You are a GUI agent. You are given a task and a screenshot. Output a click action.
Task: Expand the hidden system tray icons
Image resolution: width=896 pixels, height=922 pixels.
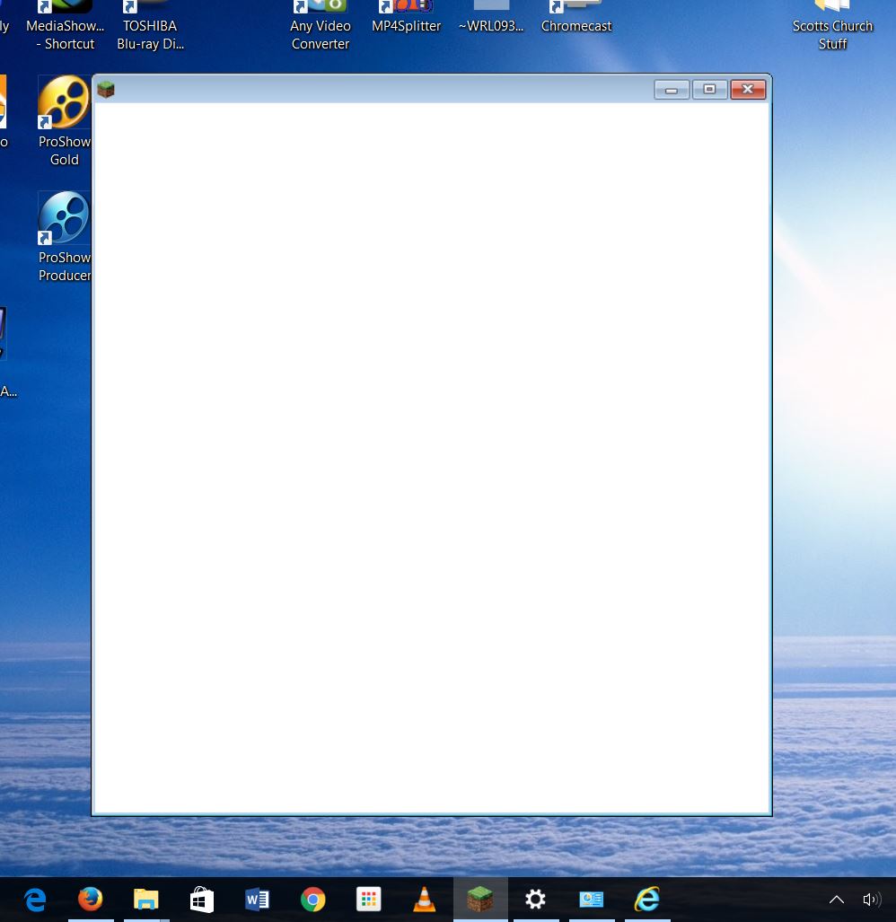click(836, 900)
